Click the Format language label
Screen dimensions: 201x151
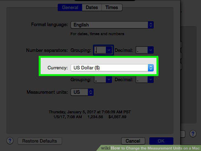(x=49, y=25)
